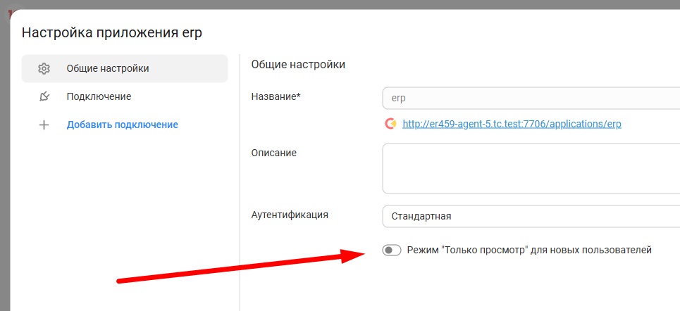Click the plug icon next to Подключение

[x=44, y=96]
